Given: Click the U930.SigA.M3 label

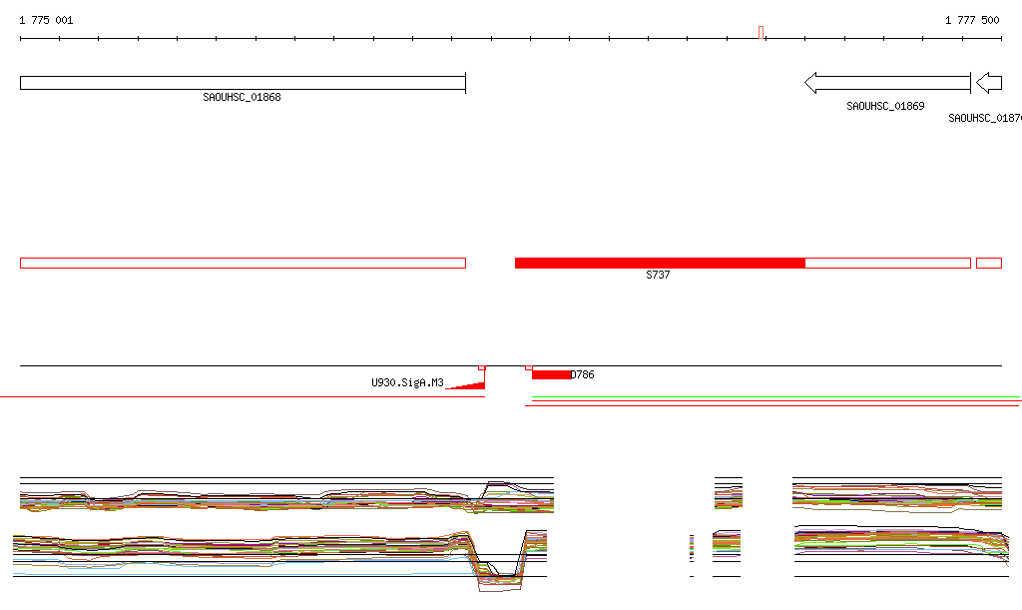Looking at the screenshot, I should pos(407,382).
